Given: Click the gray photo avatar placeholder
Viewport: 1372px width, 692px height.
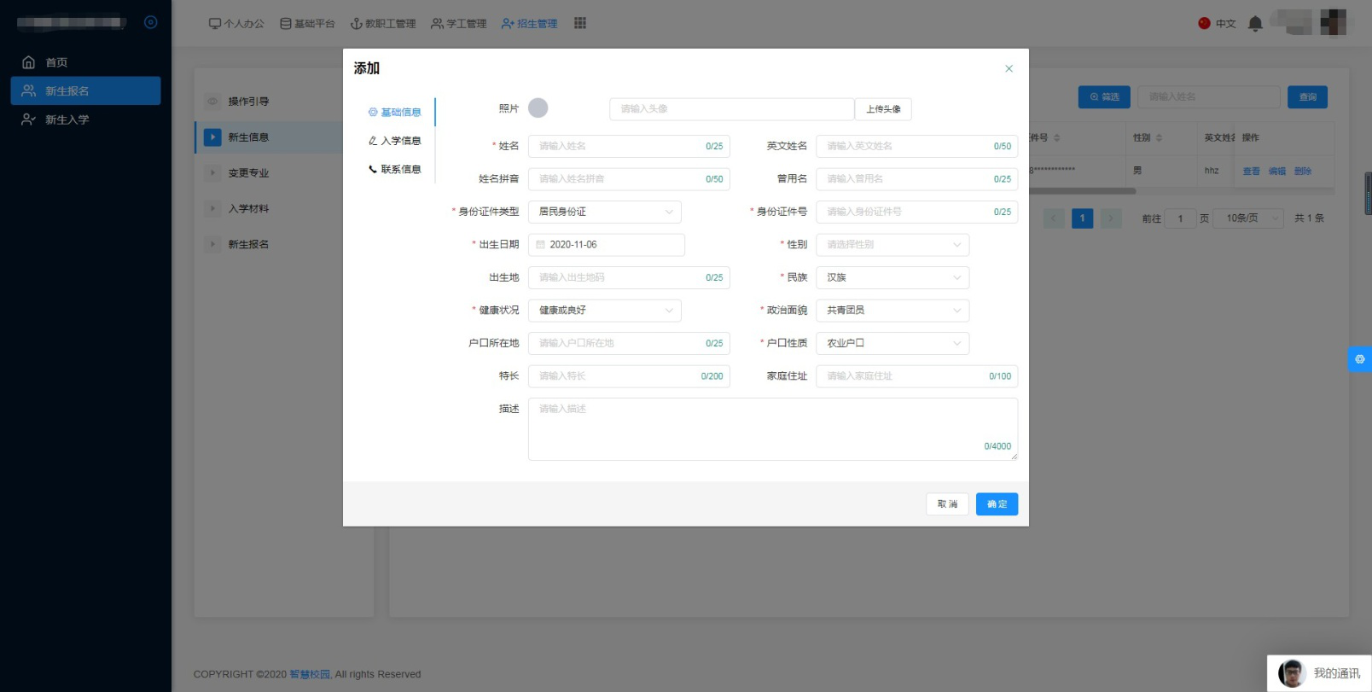Looking at the screenshot, I should point(538,108).
